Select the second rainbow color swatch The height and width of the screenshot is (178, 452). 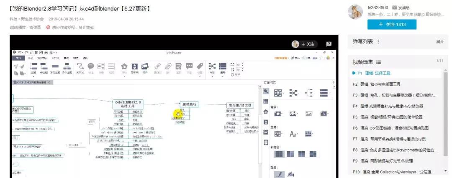[x=290, y=154]
